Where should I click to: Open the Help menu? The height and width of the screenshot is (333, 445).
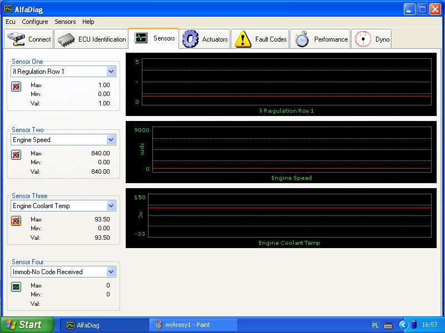[88, 22]
